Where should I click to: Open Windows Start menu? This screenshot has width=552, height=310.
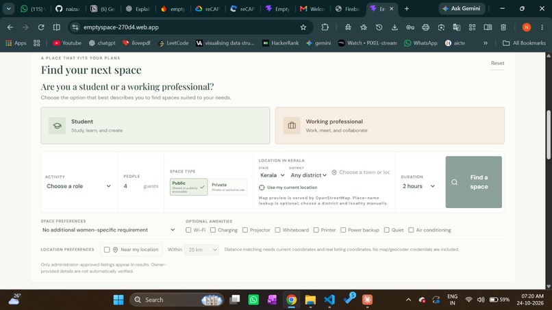[118, 300]
